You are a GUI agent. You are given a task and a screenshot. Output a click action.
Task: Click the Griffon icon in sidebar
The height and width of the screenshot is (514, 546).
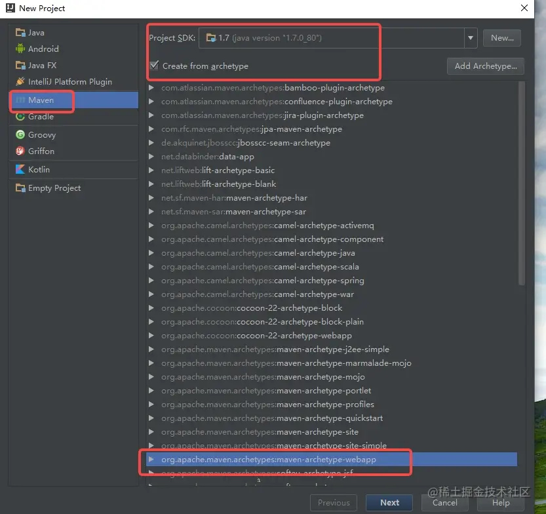(20, 151)
